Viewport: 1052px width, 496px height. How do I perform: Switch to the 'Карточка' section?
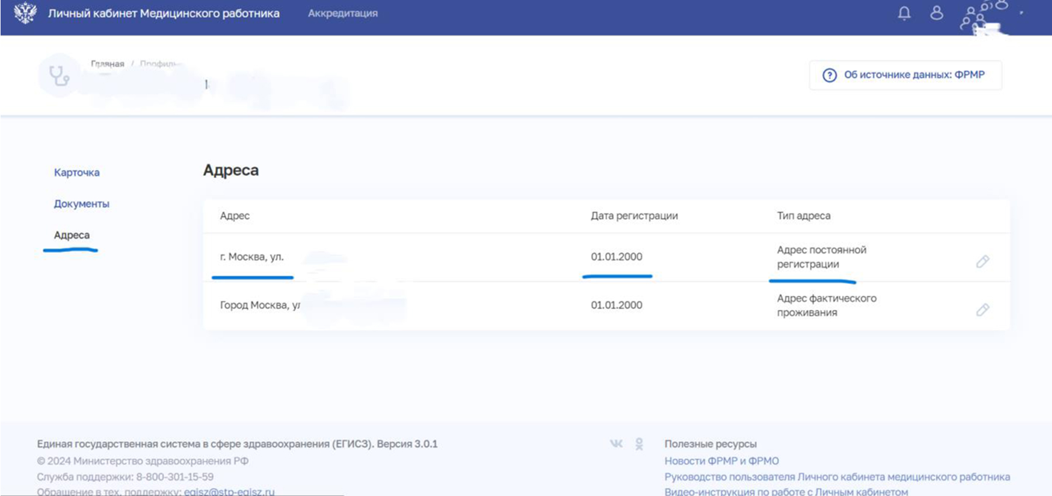(x=77, y=173)
